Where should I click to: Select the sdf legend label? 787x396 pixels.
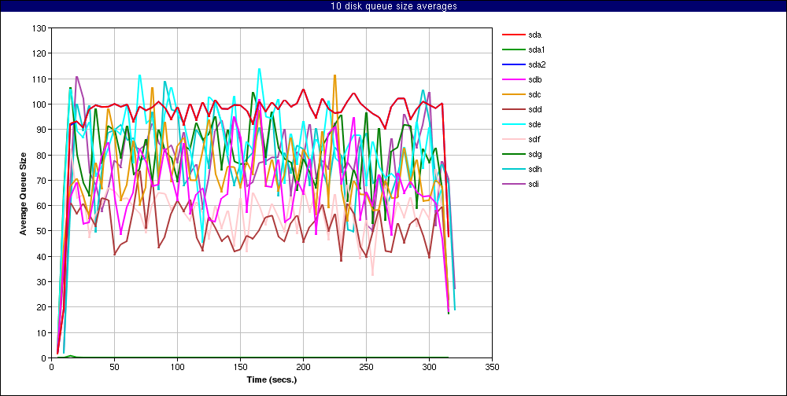(534, 139)
